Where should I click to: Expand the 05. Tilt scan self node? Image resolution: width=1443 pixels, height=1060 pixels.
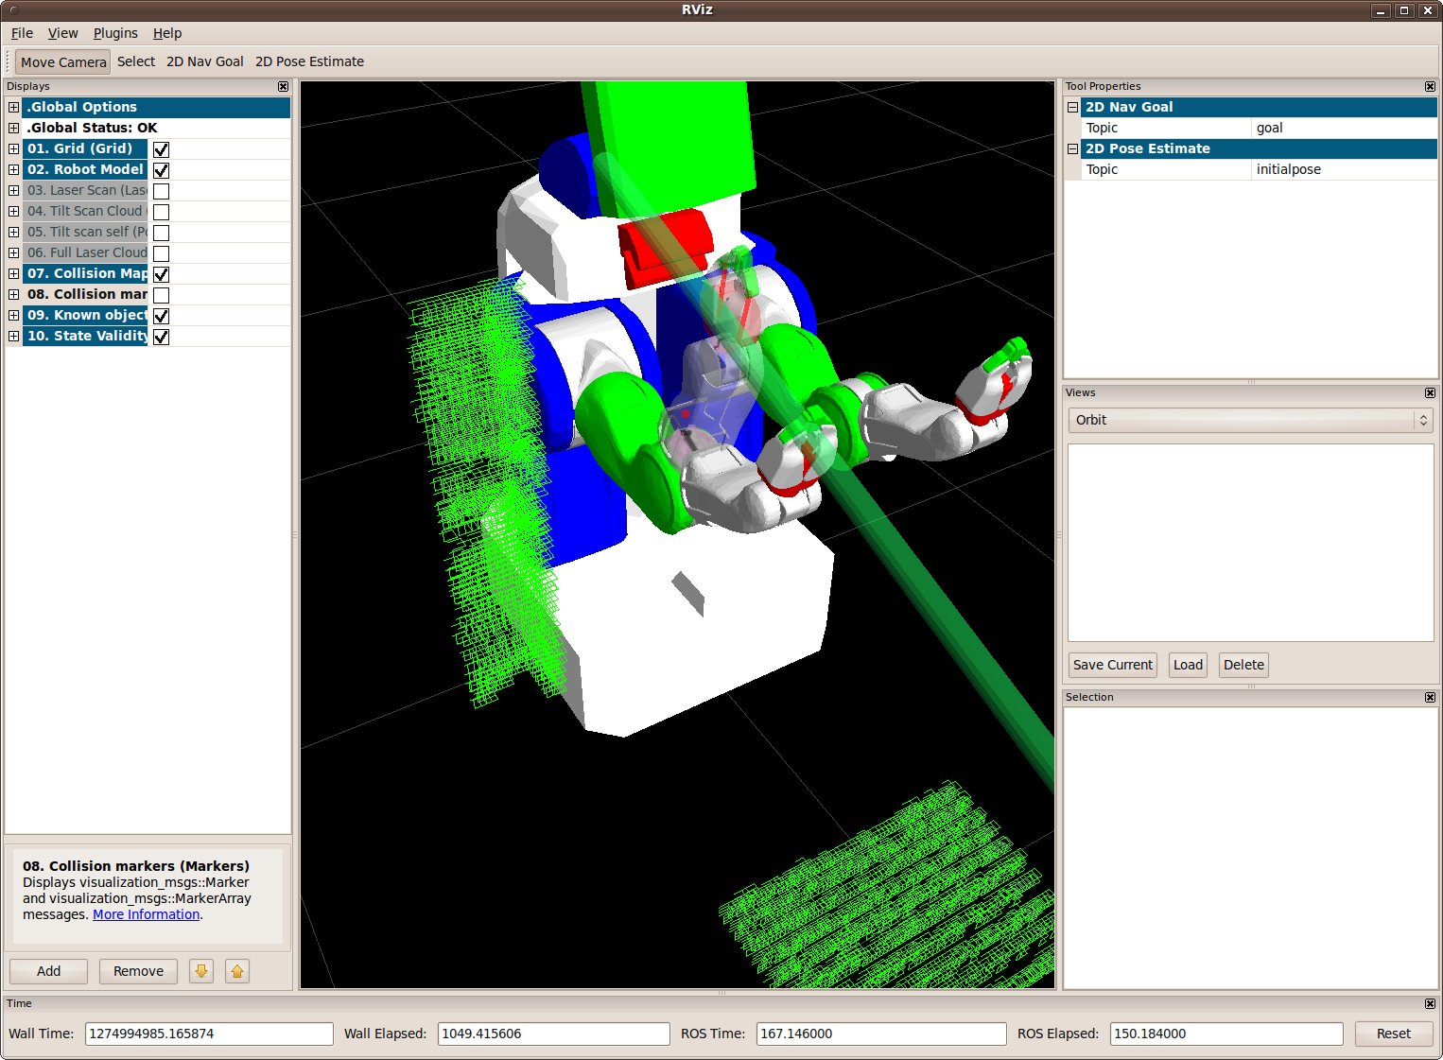[13, 232]
